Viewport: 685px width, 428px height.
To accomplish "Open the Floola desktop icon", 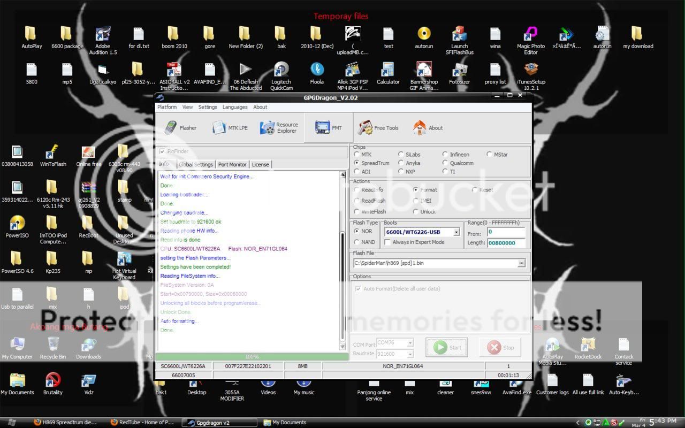I will (x=317, y=74).
